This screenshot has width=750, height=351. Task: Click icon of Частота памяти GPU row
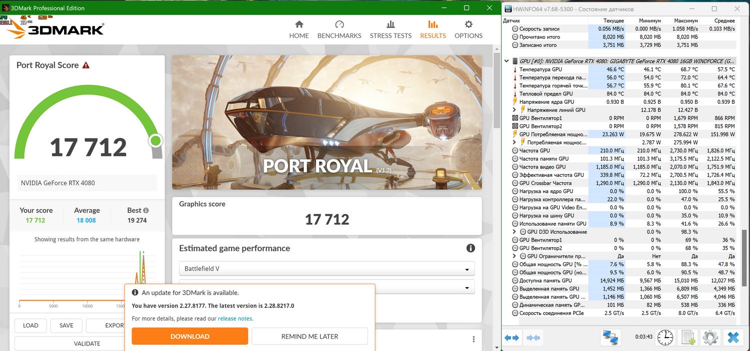pyautogui.click(x=515, y=159)
